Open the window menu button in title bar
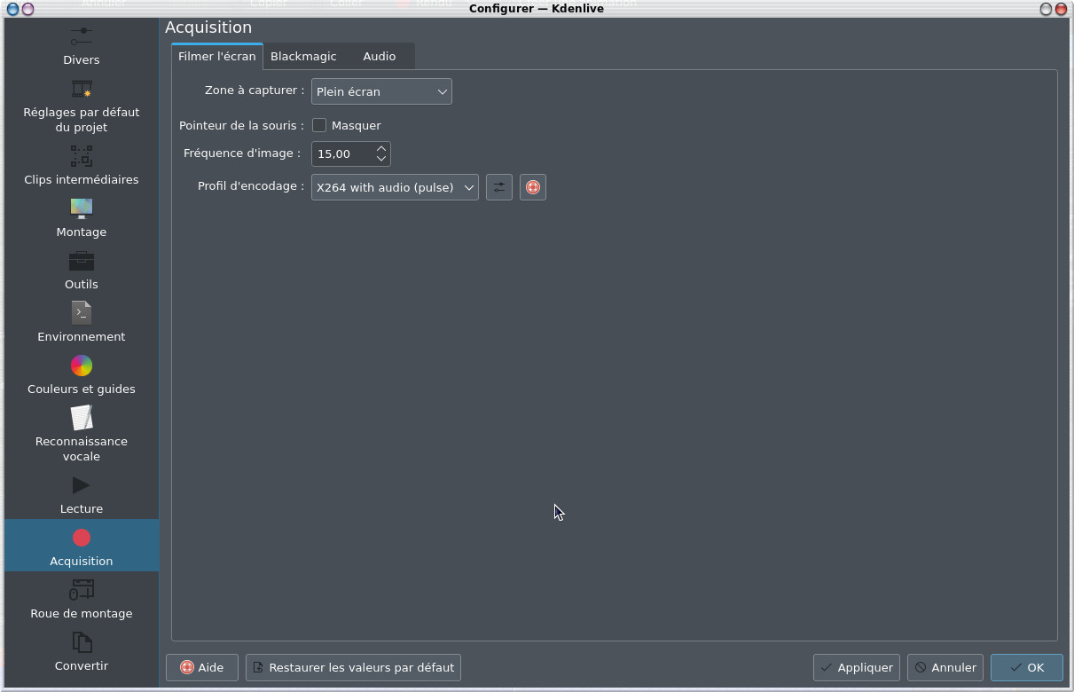The height and width of the screenshot is (692, 1074). coord(12,9)
